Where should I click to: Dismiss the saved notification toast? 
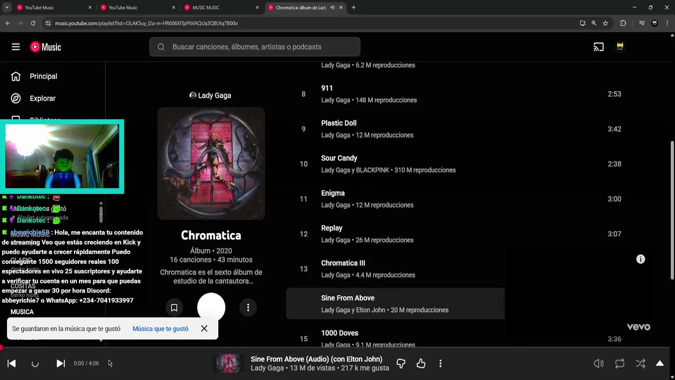(204, 329)
